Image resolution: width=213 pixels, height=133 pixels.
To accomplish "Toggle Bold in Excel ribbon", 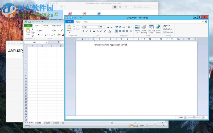I will pyautogui.click(x=39, y=35).
